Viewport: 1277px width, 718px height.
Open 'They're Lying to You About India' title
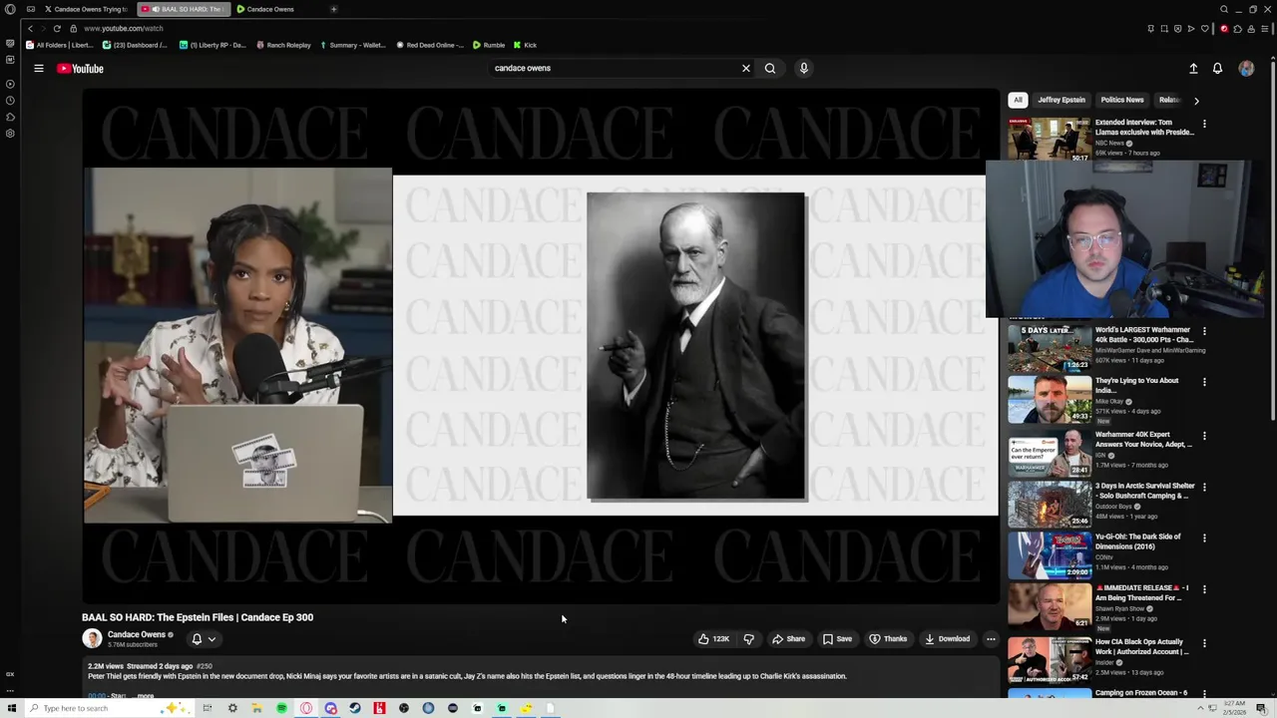point(1136,385)
